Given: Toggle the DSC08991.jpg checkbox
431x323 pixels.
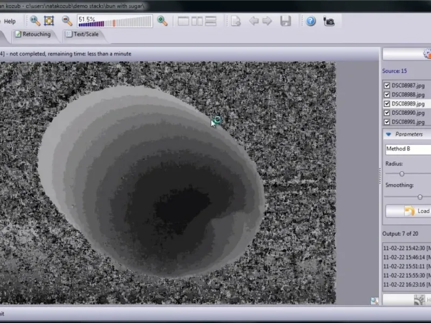Looking at the screenshot, I should point(387,122).
